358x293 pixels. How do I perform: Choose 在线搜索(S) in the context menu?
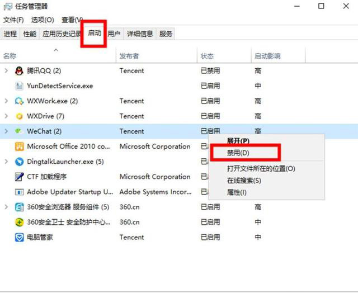click(x=244, y=181)
